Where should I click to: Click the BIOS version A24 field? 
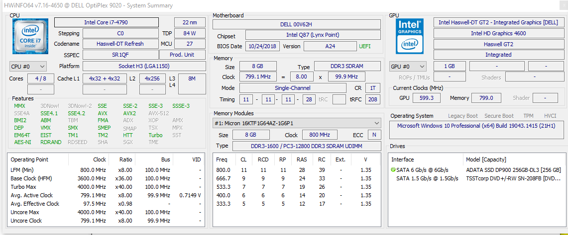pos(330,46)
